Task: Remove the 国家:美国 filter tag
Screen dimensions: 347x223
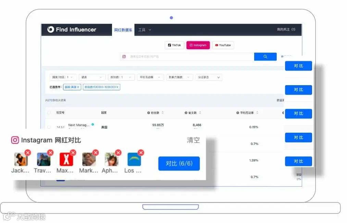Action: click(x=78, y=87)
